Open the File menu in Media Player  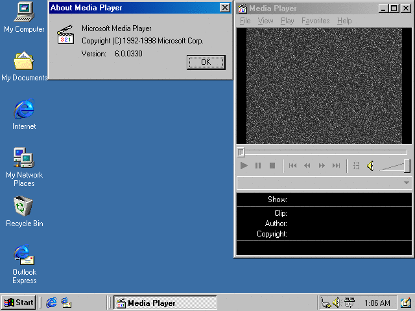(245, 21)
